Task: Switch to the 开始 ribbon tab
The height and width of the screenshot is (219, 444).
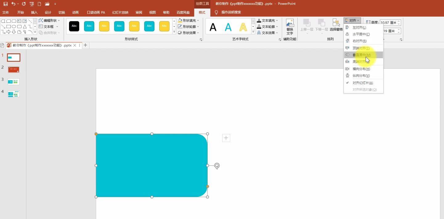Action: [21, 12]
